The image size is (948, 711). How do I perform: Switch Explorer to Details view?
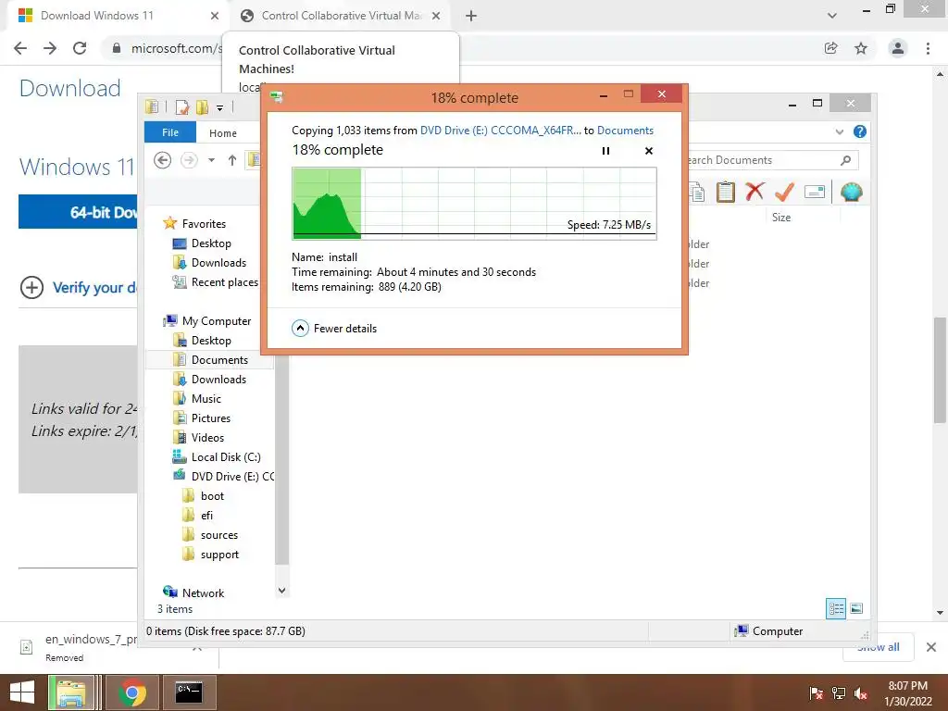click(836, 609)
